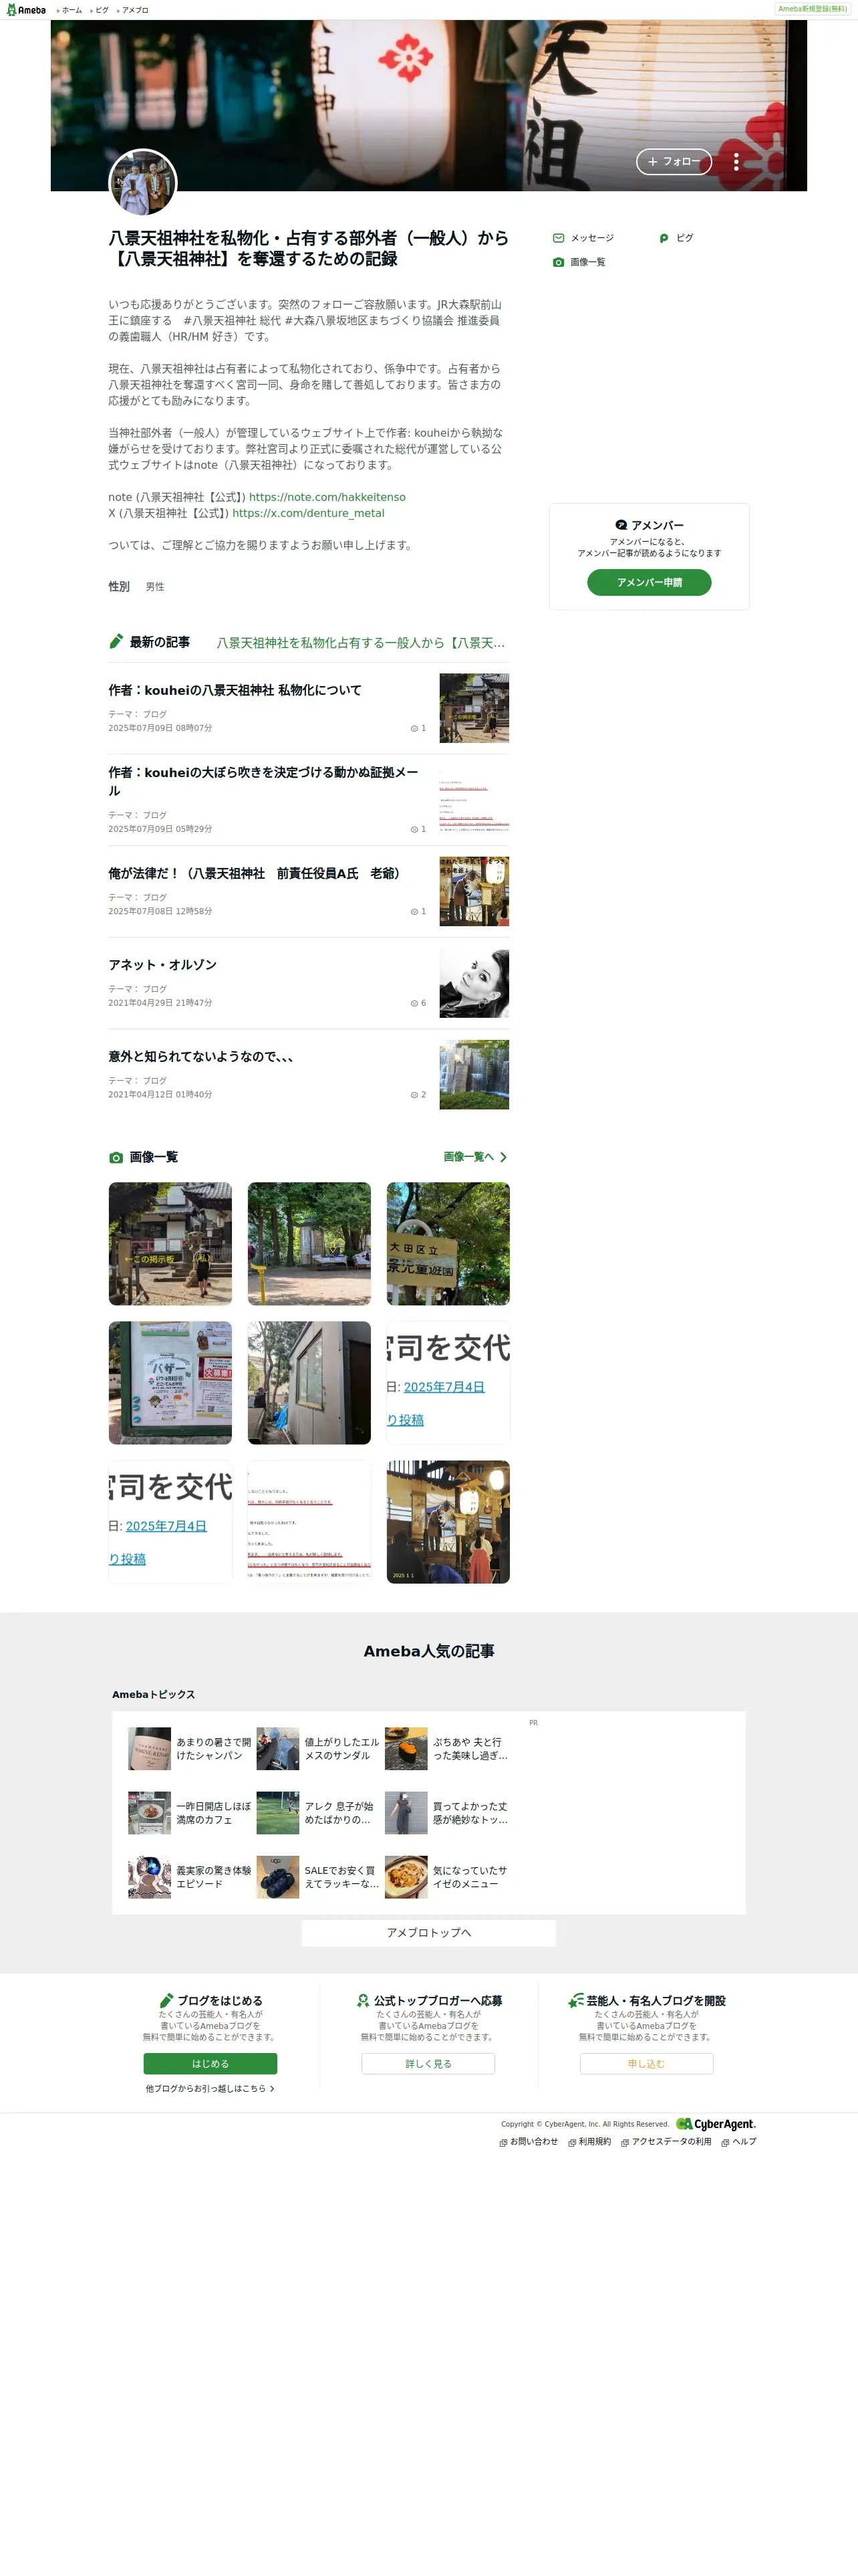This screenshot has width=858, height=2576.
Task: Open article アネット・オルゾン
Action: click(x=163, y=965)
